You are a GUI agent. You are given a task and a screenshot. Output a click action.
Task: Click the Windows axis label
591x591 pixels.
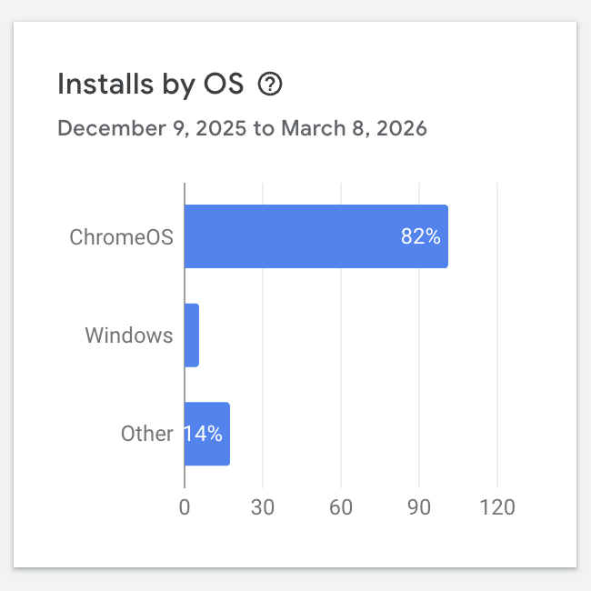[129, 336]
